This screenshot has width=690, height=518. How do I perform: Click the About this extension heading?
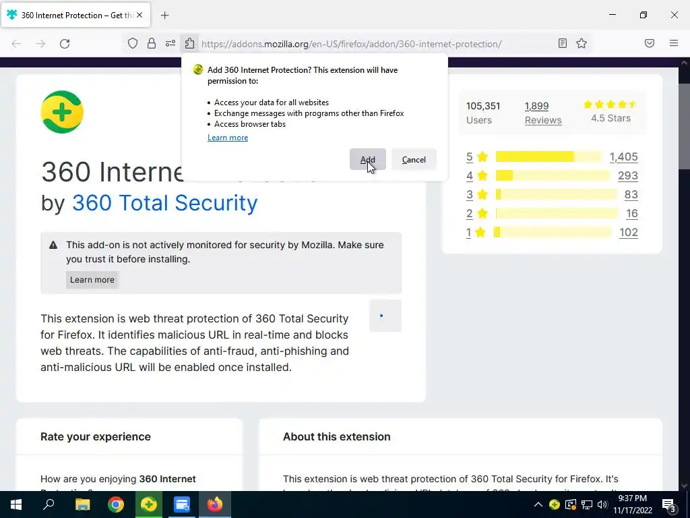pos(337,436)
